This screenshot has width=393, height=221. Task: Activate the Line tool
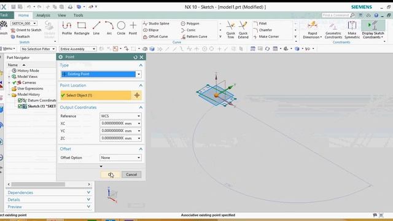coord(96,28)
